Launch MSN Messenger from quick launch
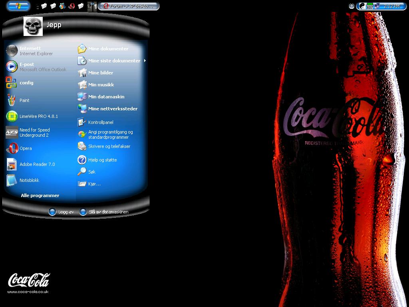The image size is (409, 307). tap(62, 6)
